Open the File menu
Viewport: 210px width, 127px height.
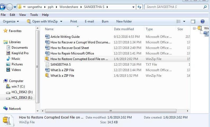point(3,15)
